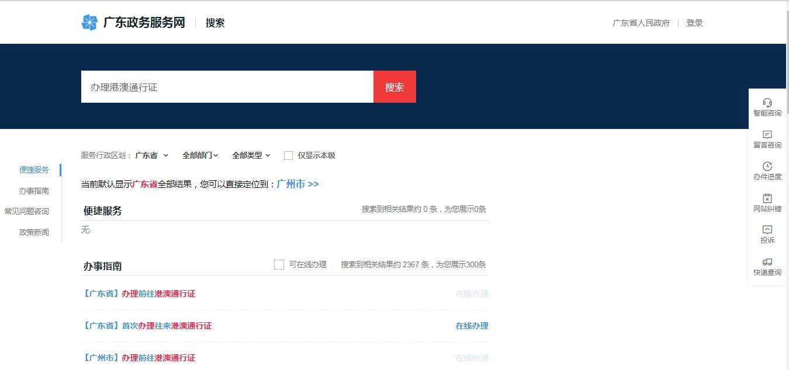Toggle 仅显示本级 off after checking results

pyautogui.click(x=288, y=155)
